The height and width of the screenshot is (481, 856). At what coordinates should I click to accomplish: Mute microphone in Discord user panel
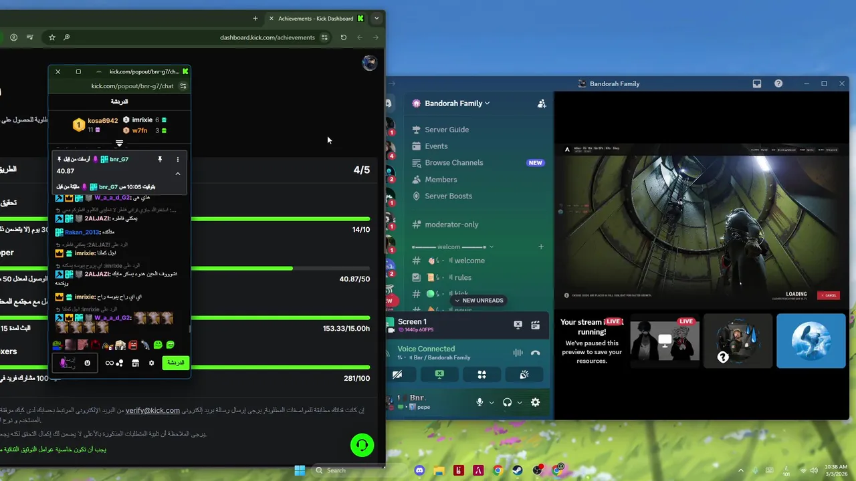click(479, 402)
